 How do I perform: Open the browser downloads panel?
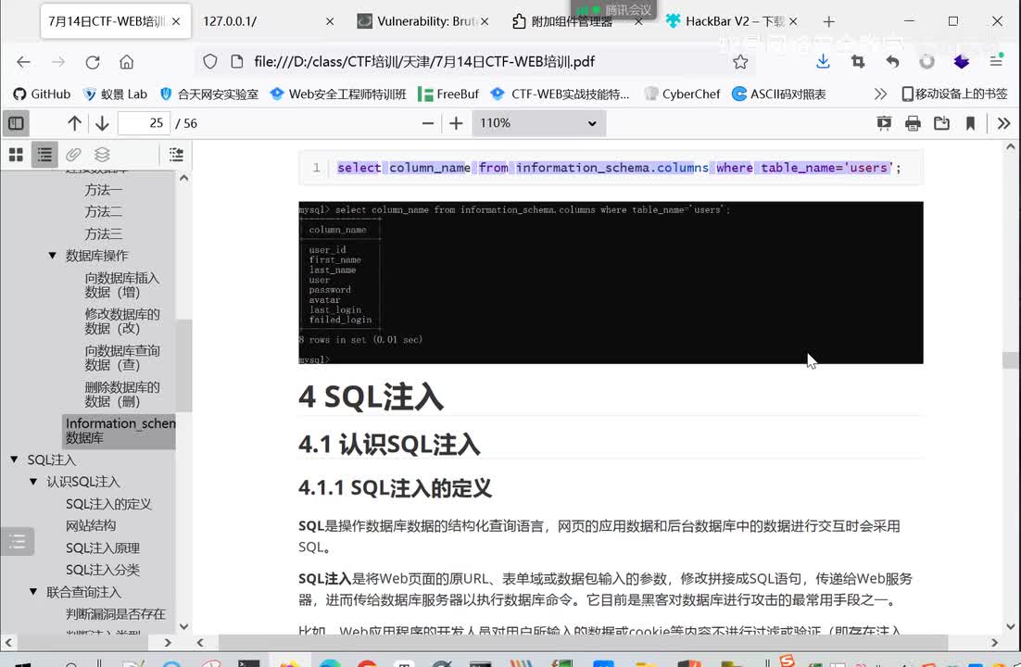[823, 62]
